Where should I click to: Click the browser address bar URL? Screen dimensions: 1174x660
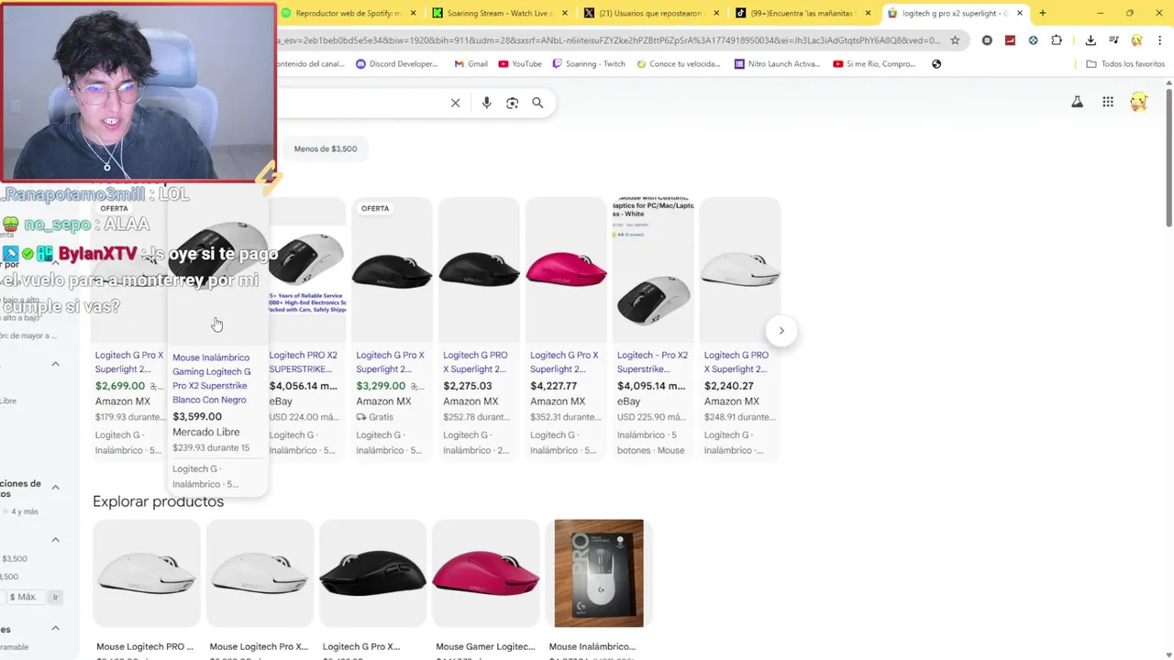tap(608, 40)
